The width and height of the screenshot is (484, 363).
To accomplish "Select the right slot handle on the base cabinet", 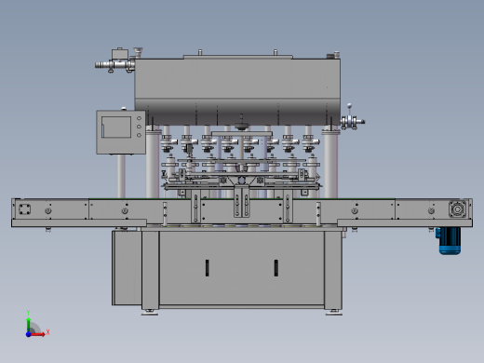I will (276, 268).
